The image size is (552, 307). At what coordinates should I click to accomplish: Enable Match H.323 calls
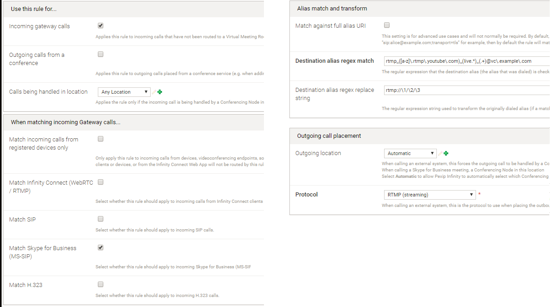coord(100,284)
